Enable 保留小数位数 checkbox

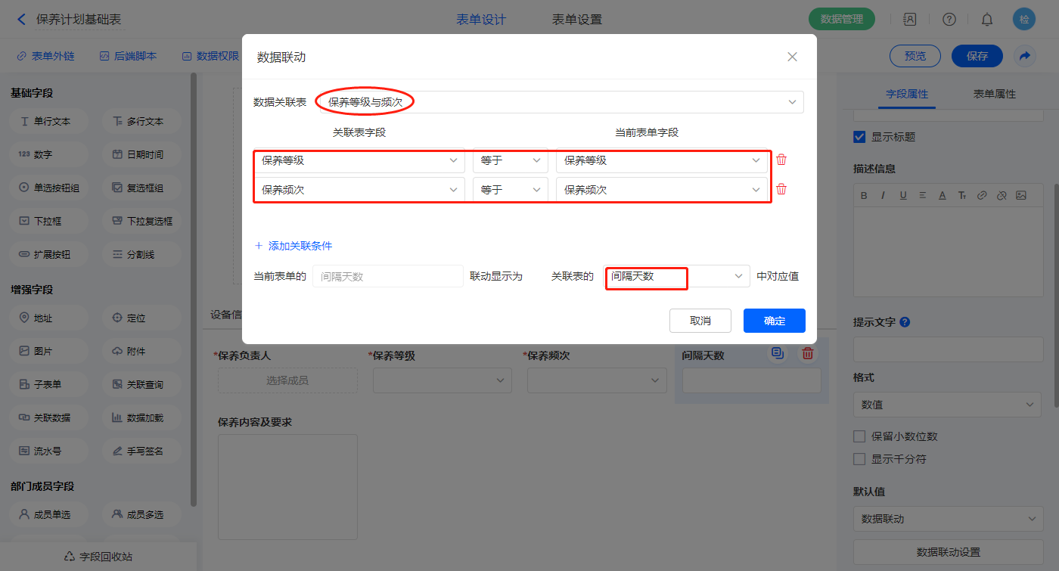(x=859, y=436)
